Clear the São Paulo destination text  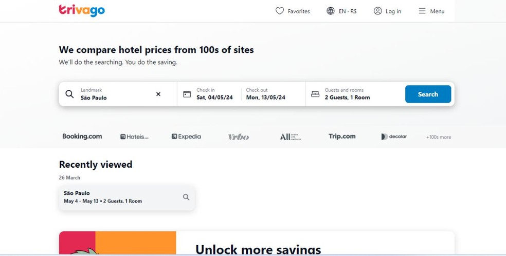(158, 94)
